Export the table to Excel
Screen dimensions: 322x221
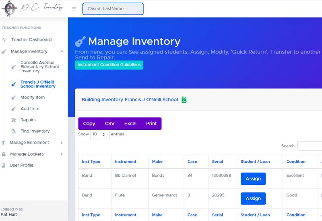click(130, 124)
